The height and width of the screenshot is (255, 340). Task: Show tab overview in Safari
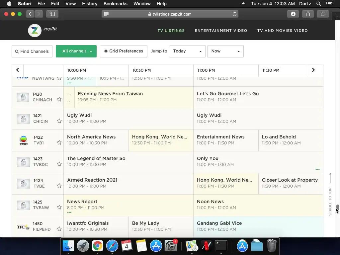point(323,14)
